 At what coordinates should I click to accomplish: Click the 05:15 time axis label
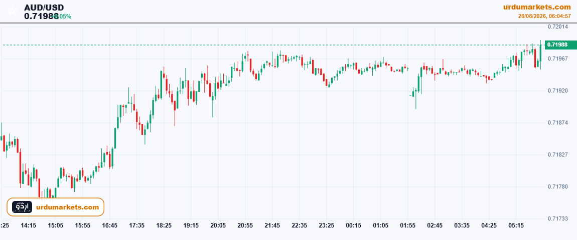click(516, 225)
